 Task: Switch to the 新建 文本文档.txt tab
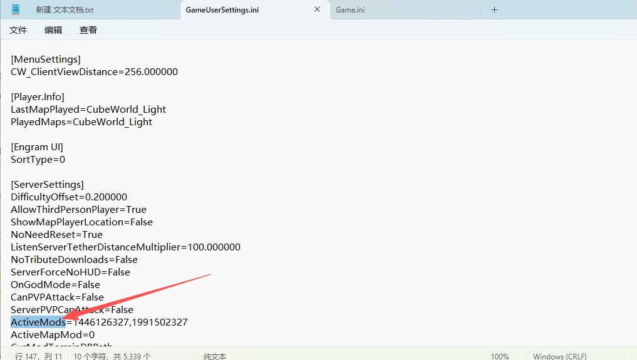65,10
